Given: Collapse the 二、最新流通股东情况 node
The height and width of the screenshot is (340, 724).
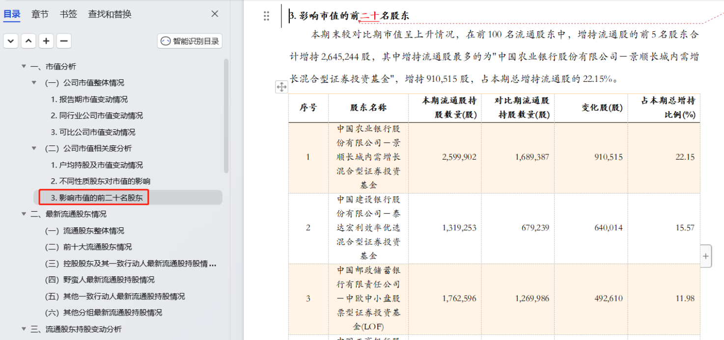Looking at the screenshot, I should (24, 214).
